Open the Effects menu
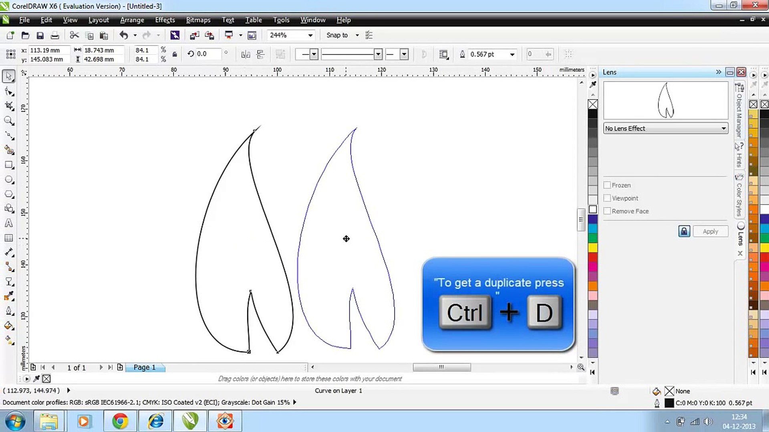Image resolution: width=769 pixels, height=432 pixels. (x=165, y=20)
